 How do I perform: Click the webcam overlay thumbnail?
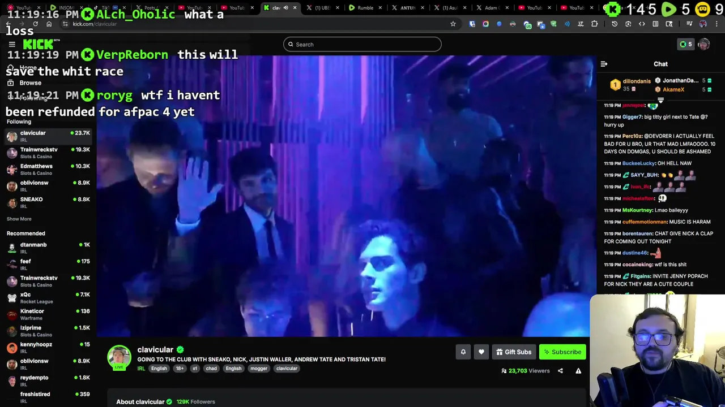657,350
